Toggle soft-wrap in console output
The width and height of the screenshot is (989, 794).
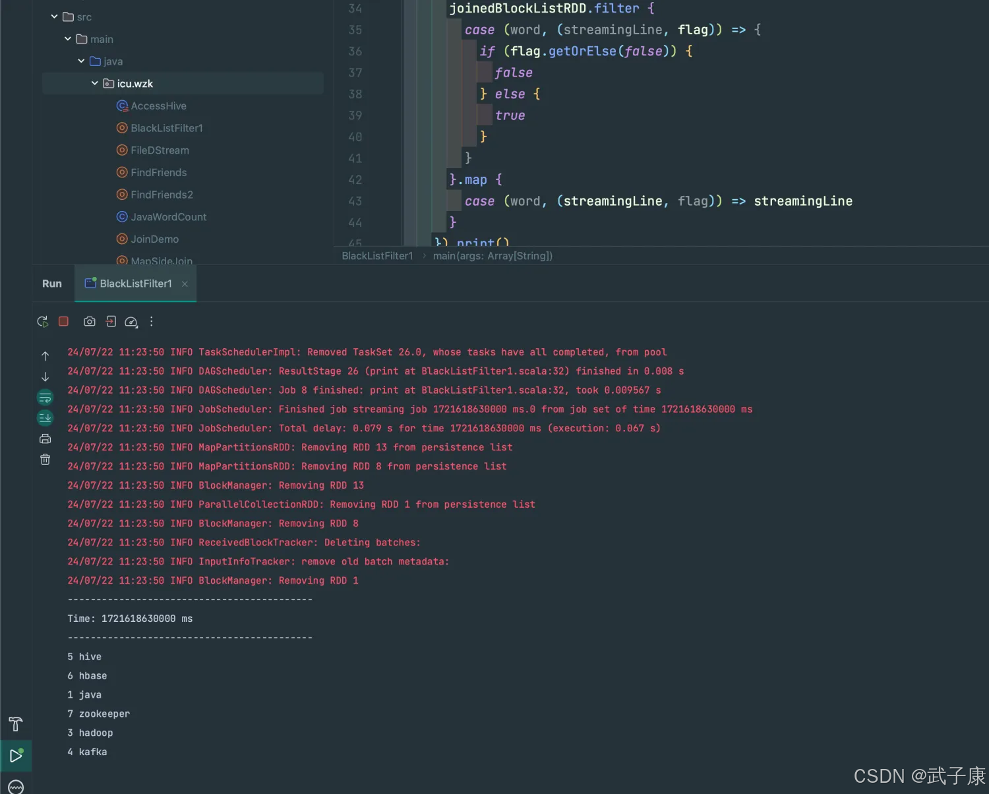tap(45, 398)
